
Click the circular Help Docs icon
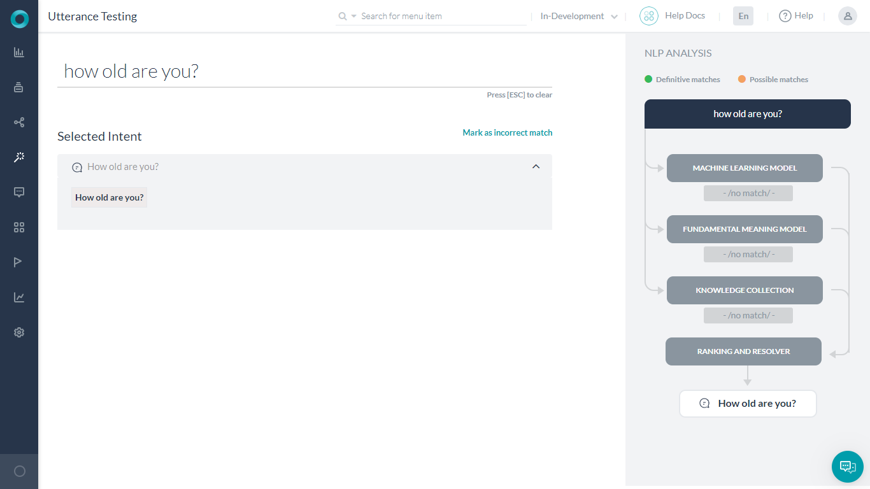648,15
